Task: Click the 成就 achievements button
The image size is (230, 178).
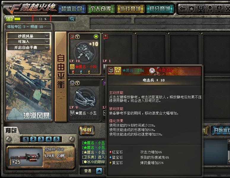Action: pos(87,130)
